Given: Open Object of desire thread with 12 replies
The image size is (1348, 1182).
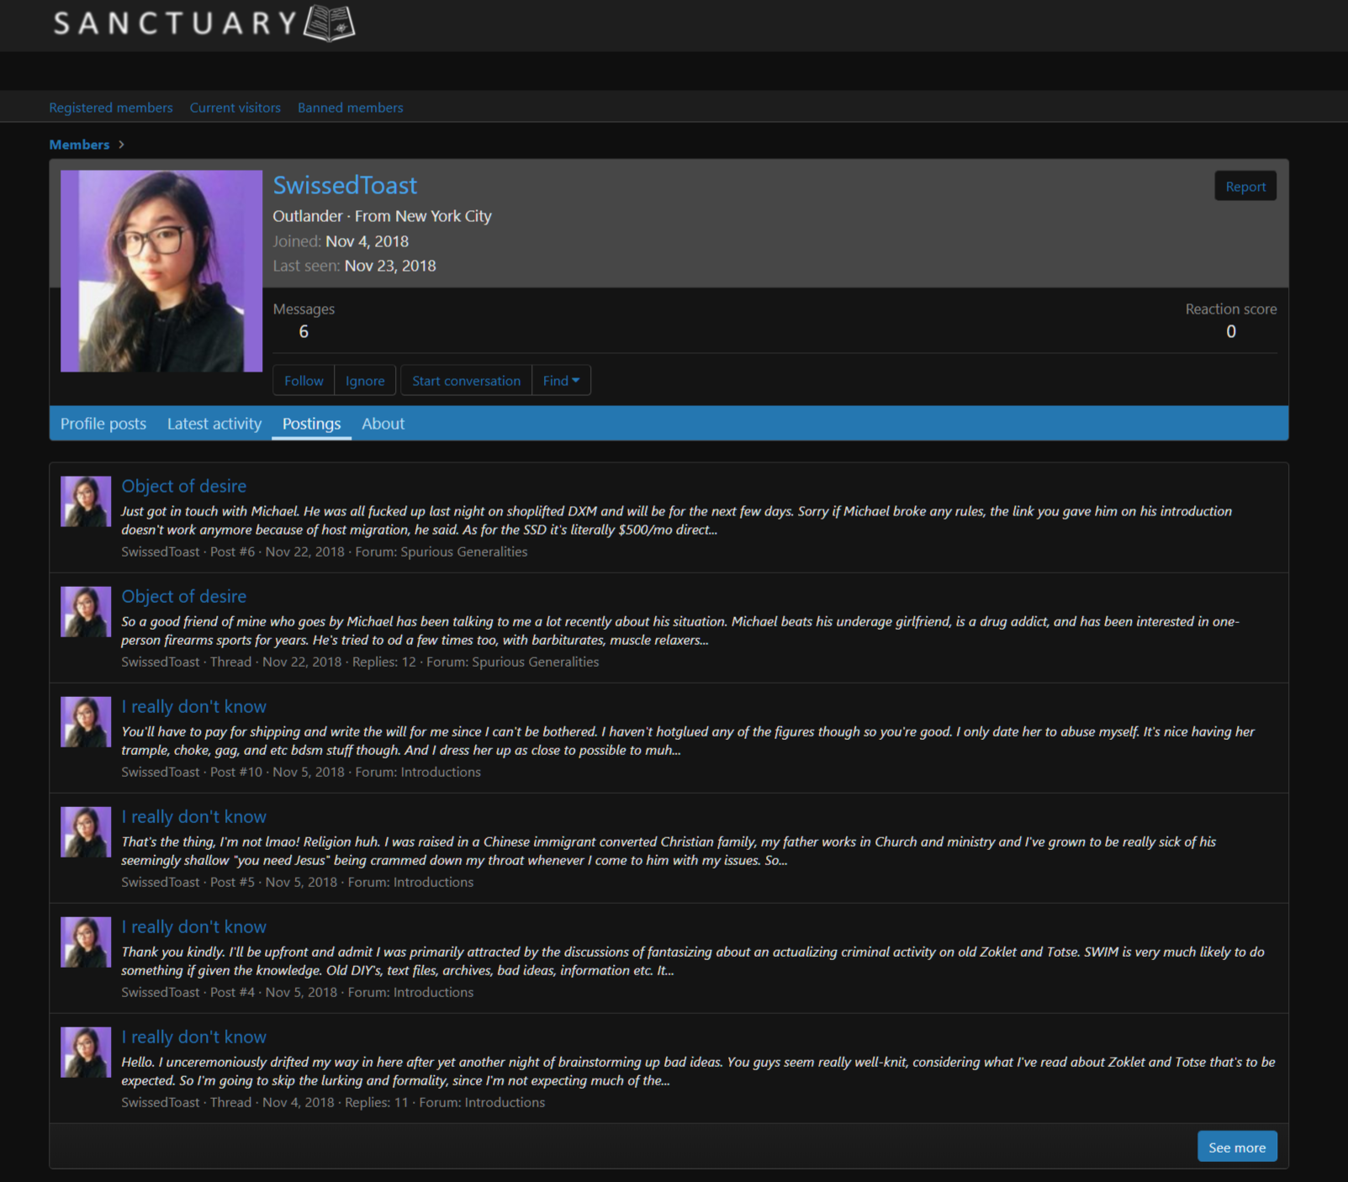Looking at the screenshot, I should pyautogui.click(x=184, y=596).
